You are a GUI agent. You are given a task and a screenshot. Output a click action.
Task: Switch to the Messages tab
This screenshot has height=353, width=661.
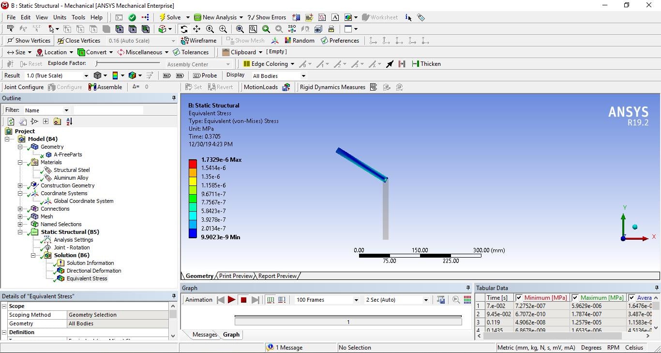click(x=205, y=335)
